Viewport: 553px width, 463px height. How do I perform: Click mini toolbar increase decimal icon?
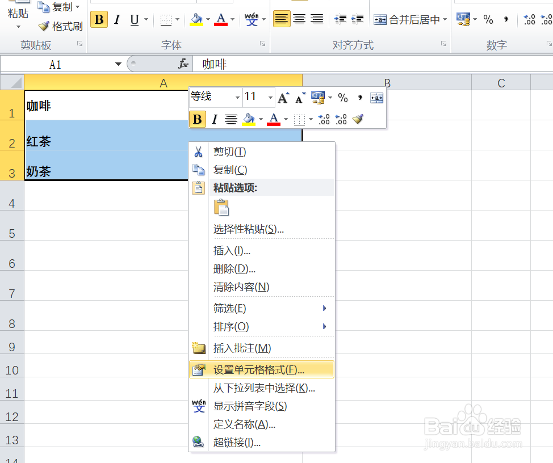click(324, 119)
